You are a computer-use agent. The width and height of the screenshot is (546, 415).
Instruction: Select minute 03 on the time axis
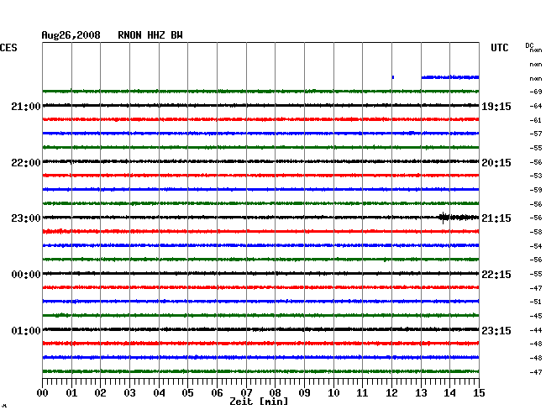click(x=130, y=393)
